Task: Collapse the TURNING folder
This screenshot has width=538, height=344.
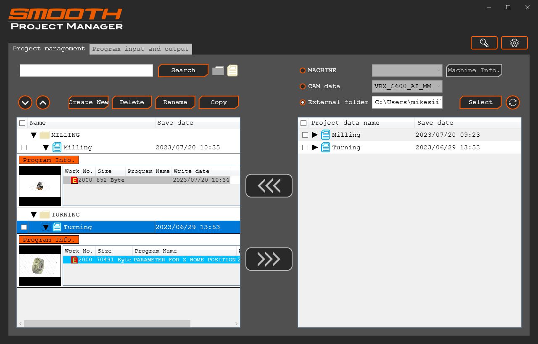Action: [x=34, y=215]
